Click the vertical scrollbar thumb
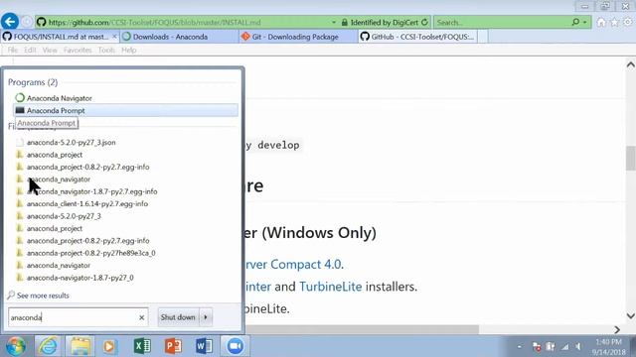Image resolution: width=636 pixels, height=357 pixels. click(x=630, y=159)
